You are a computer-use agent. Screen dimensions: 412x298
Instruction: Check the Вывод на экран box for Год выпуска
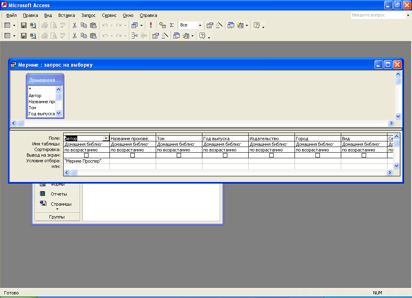pos(225,155)
